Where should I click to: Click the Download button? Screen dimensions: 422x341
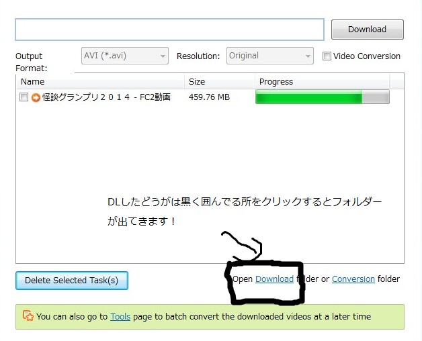[x=368, y=30]
